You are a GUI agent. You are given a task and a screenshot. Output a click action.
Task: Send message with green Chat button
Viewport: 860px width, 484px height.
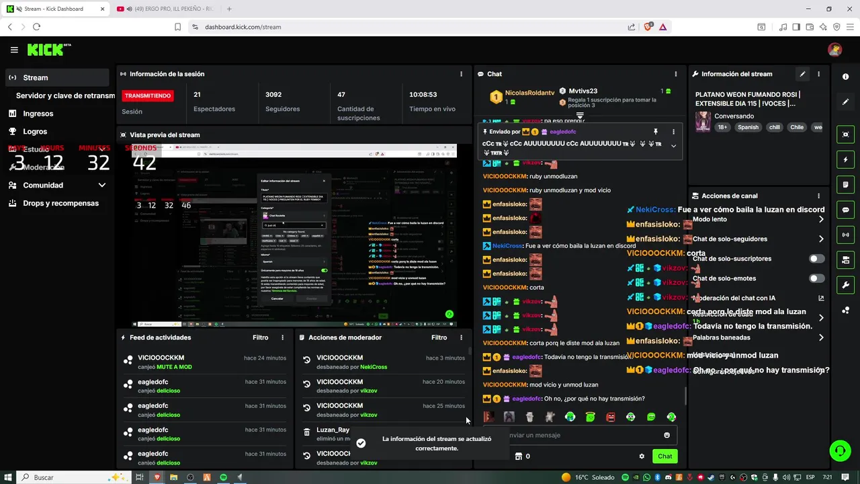click(x=664, y=456)
